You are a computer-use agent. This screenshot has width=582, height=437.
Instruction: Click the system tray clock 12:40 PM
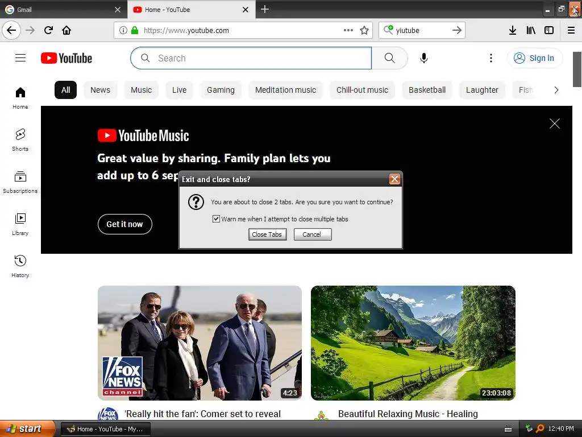561,428
